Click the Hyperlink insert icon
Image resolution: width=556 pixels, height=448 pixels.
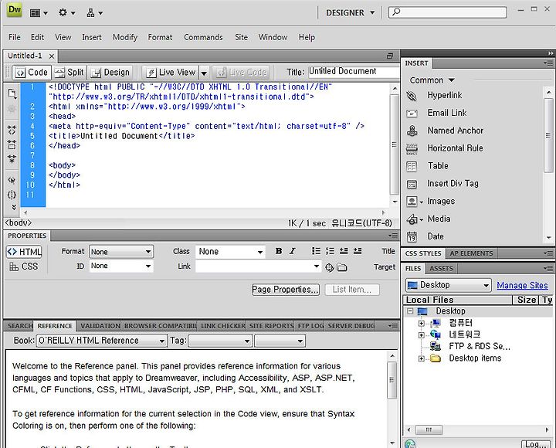coord(412,96)
